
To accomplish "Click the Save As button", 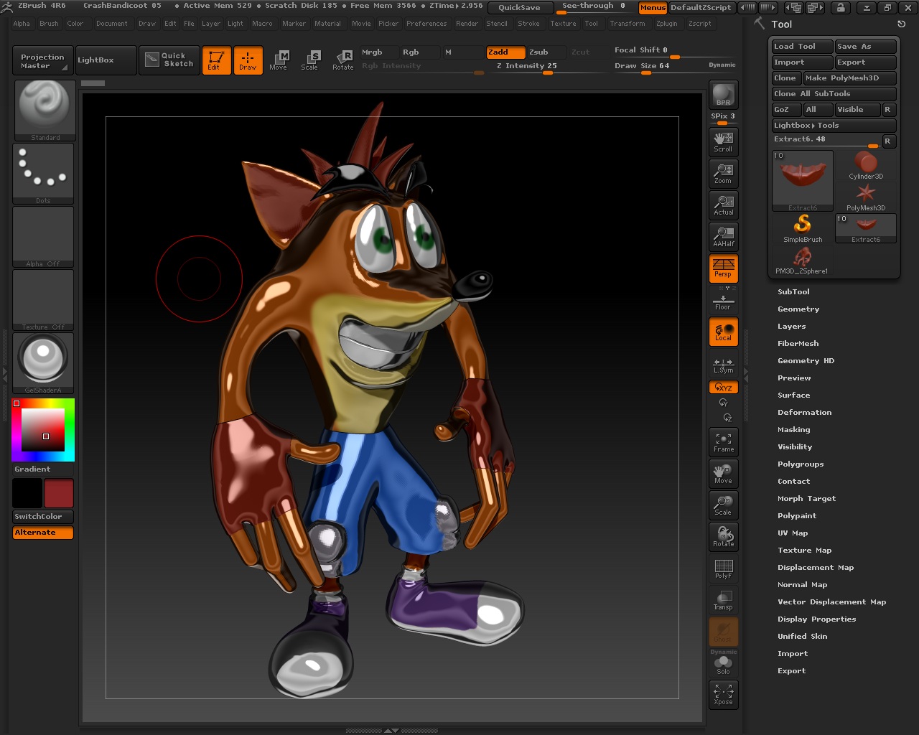I will (866, 47).
